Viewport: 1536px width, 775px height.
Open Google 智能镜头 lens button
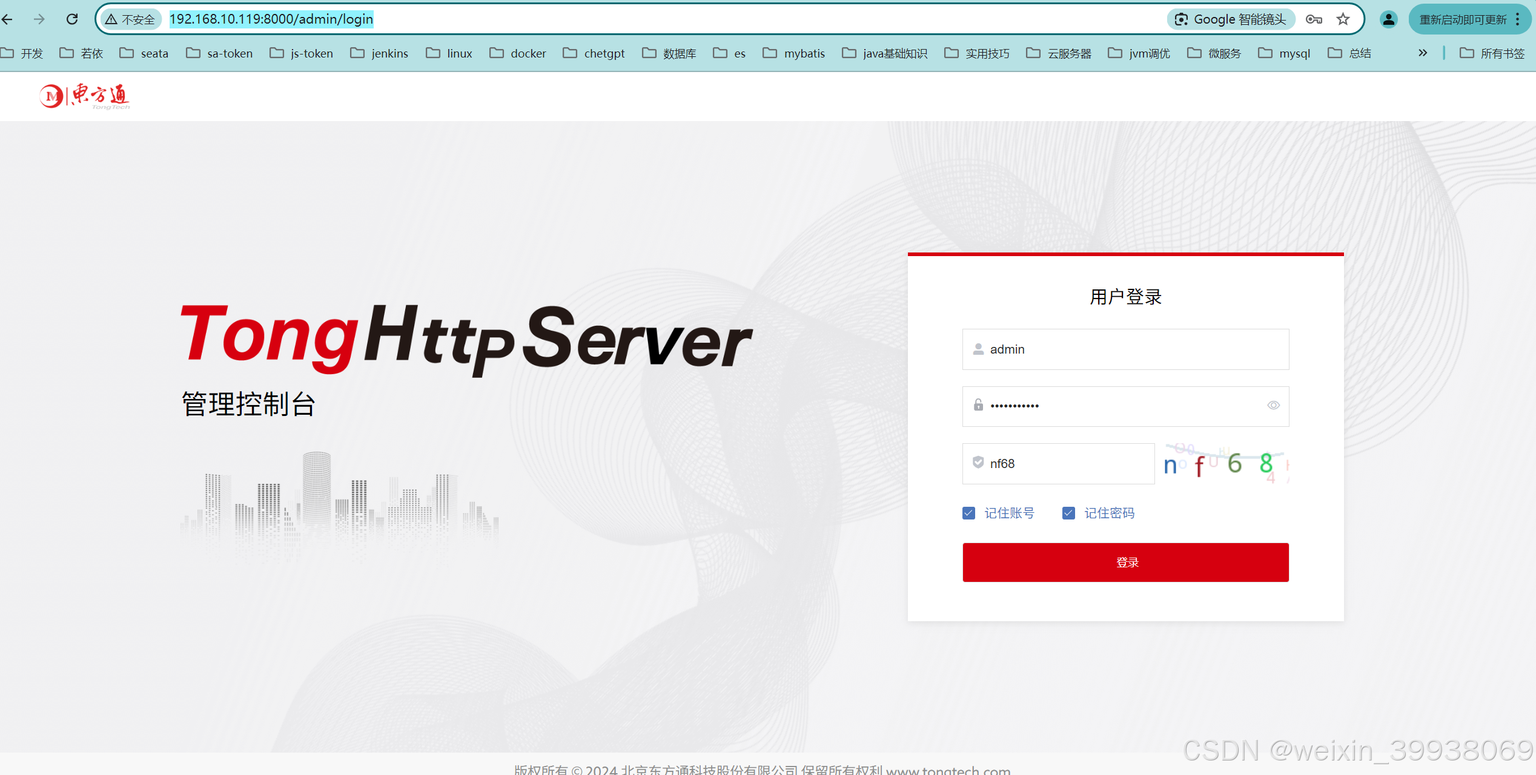(1231, 19)
